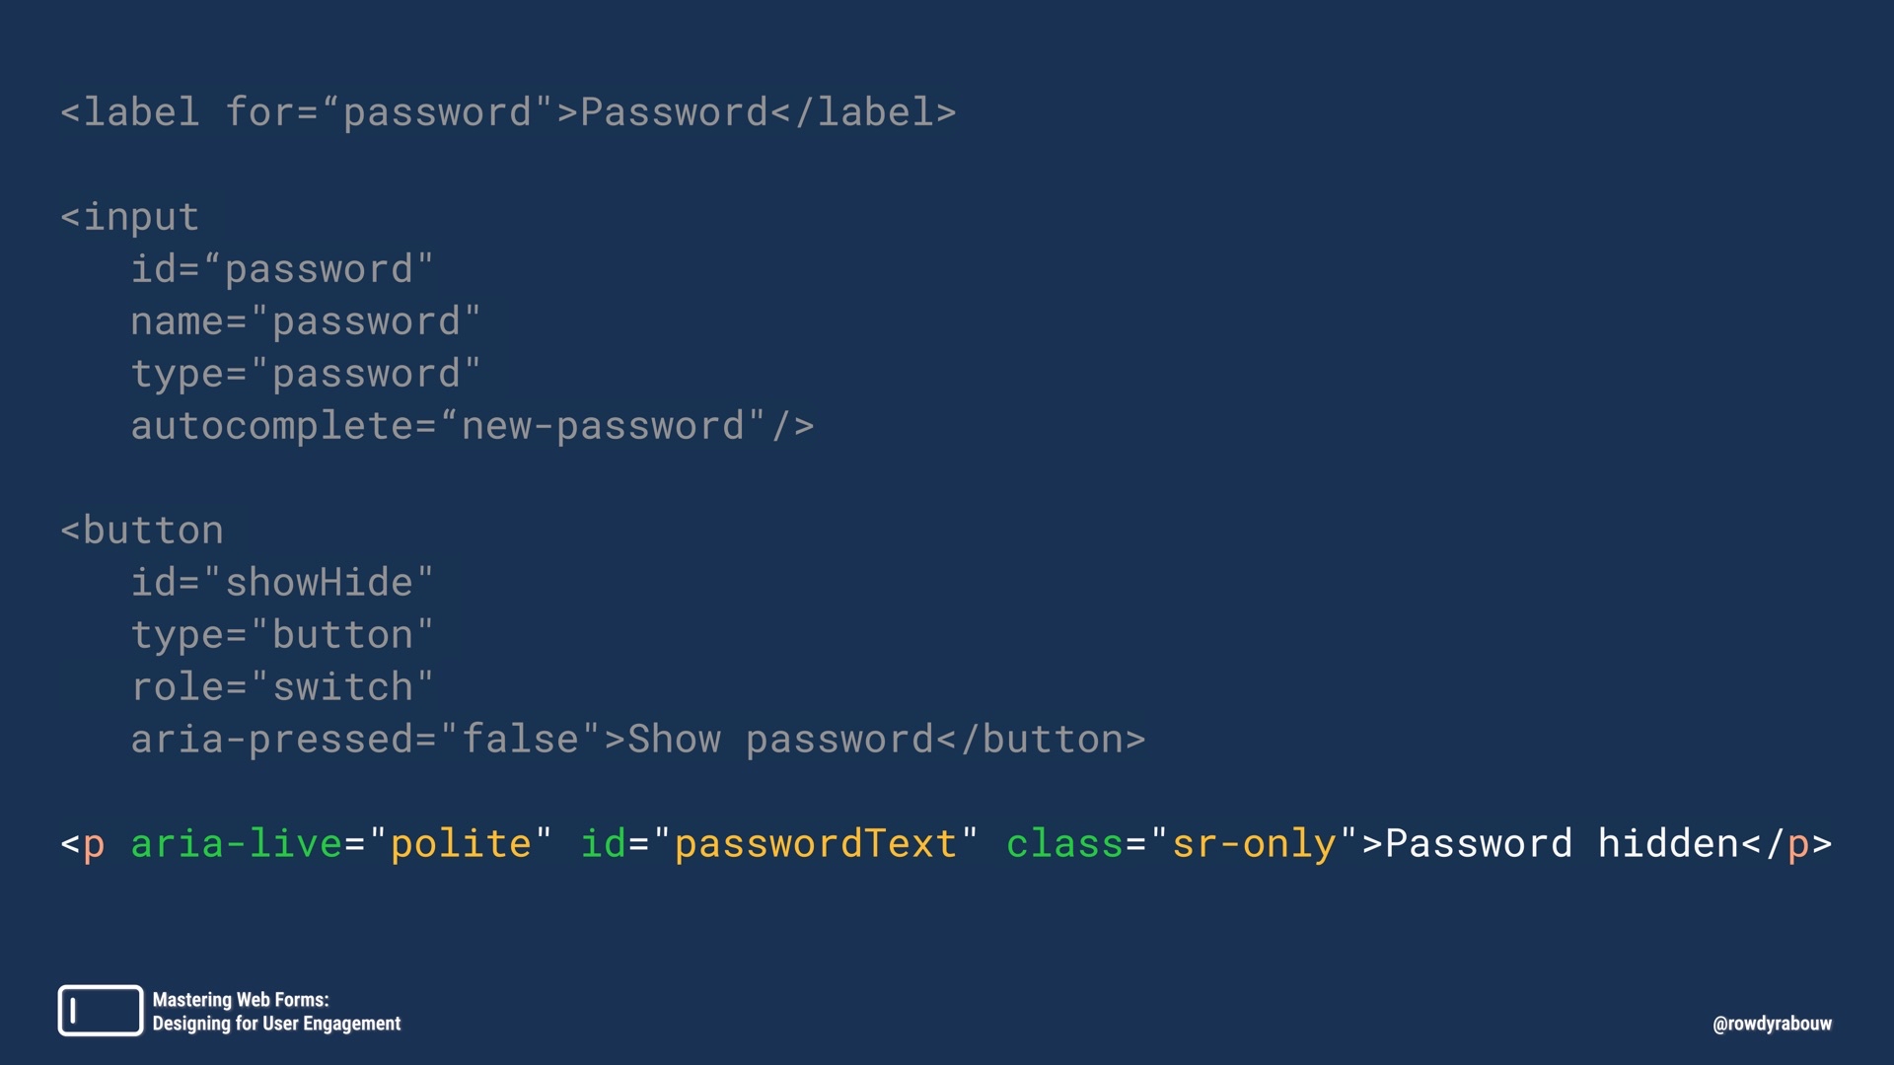Click the aria-pressed="false" attribute text
This screenshot has height=1065, width=1894.
pos(365,740)
